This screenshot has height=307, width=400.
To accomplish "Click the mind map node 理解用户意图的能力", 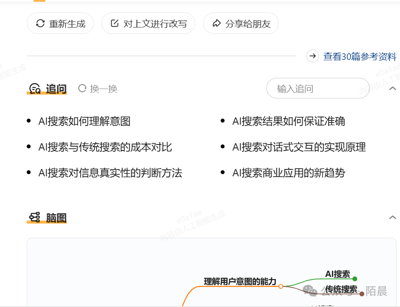I will click(x=240, y=281).
